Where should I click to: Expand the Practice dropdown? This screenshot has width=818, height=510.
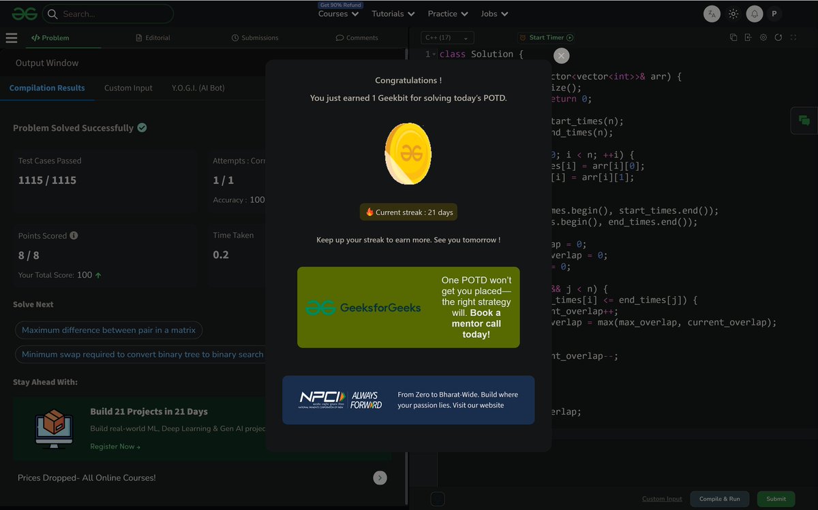click(448, 14)
